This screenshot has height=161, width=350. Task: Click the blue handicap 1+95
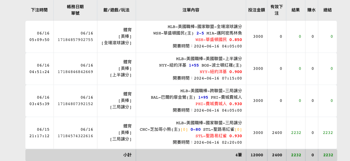pos(203,98)
